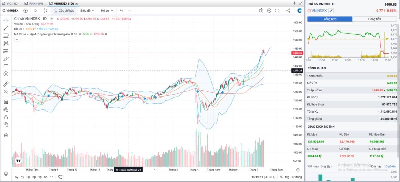Click the pencil edit icon beside VNINDEX
Viewport: 400px width, 182px height.
pyautogui.click(x=331, y=11)
